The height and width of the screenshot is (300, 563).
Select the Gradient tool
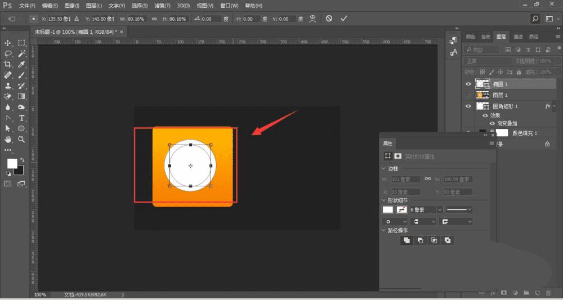(x=22, y=96)
